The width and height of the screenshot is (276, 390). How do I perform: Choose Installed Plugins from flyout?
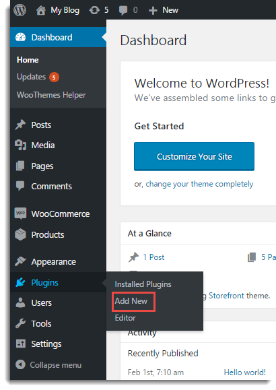tap(143, 284)
